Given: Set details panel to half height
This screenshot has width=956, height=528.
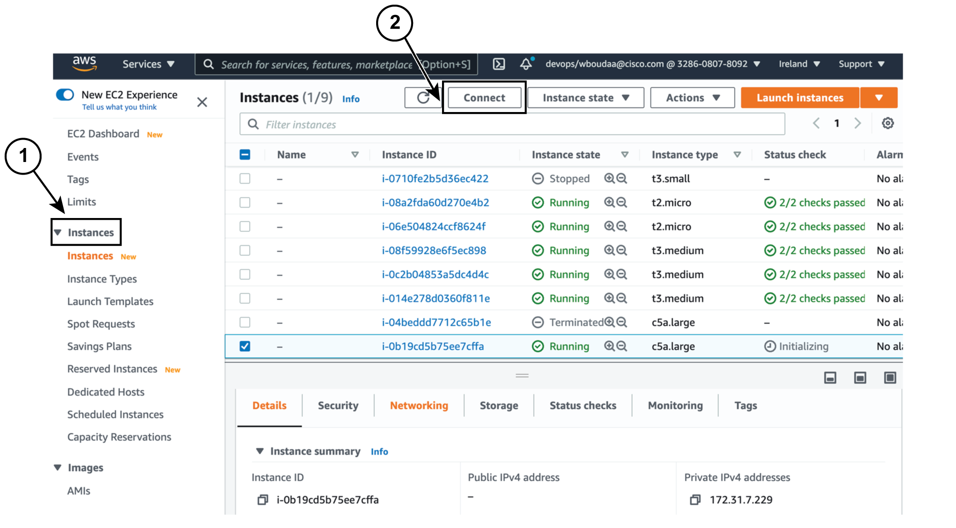Looking at the screenshot, I should (x=860, y=378).
